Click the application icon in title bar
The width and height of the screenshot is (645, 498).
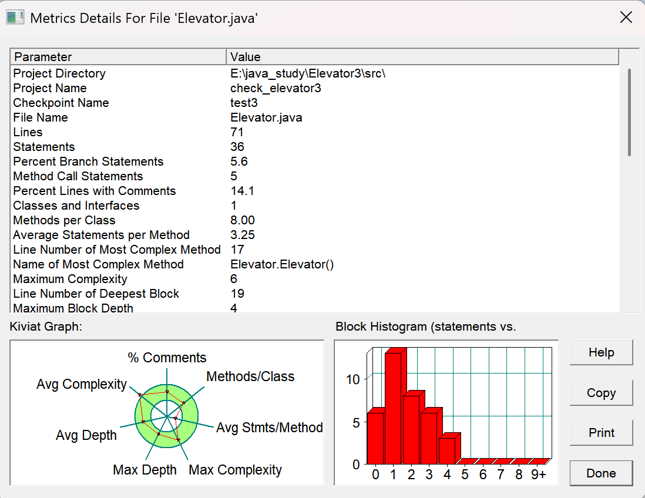click(x=15, y=18)
